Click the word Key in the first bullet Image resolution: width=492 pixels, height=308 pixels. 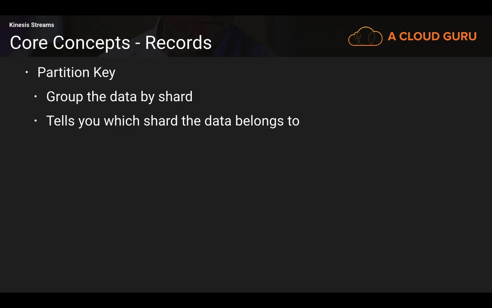tap(104, 73)
